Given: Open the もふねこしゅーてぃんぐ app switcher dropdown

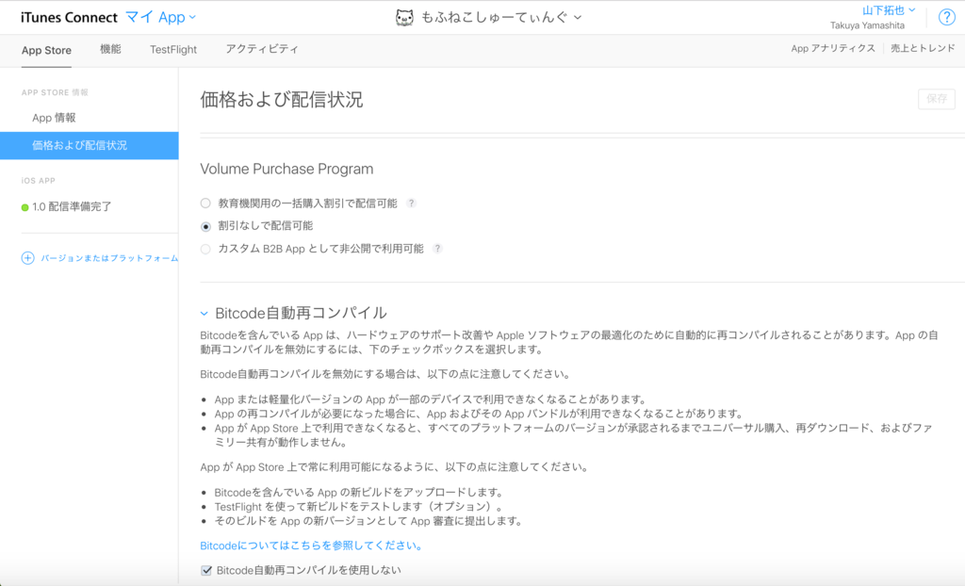Looking at the screenshot, I should [x=501, y=17].
